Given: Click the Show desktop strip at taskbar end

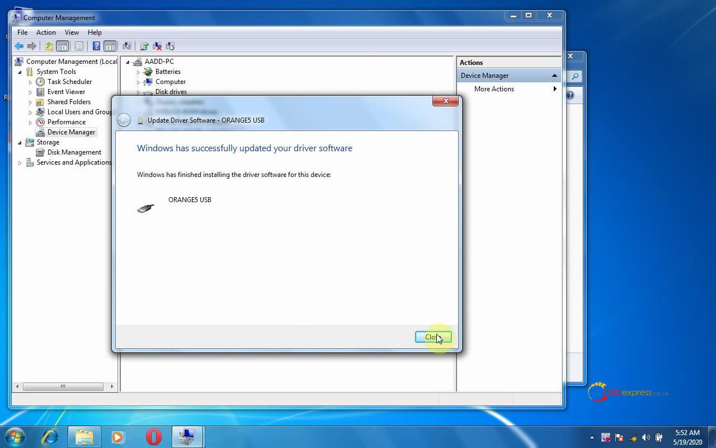Looking at the screenshot, I should coord(712,437).
